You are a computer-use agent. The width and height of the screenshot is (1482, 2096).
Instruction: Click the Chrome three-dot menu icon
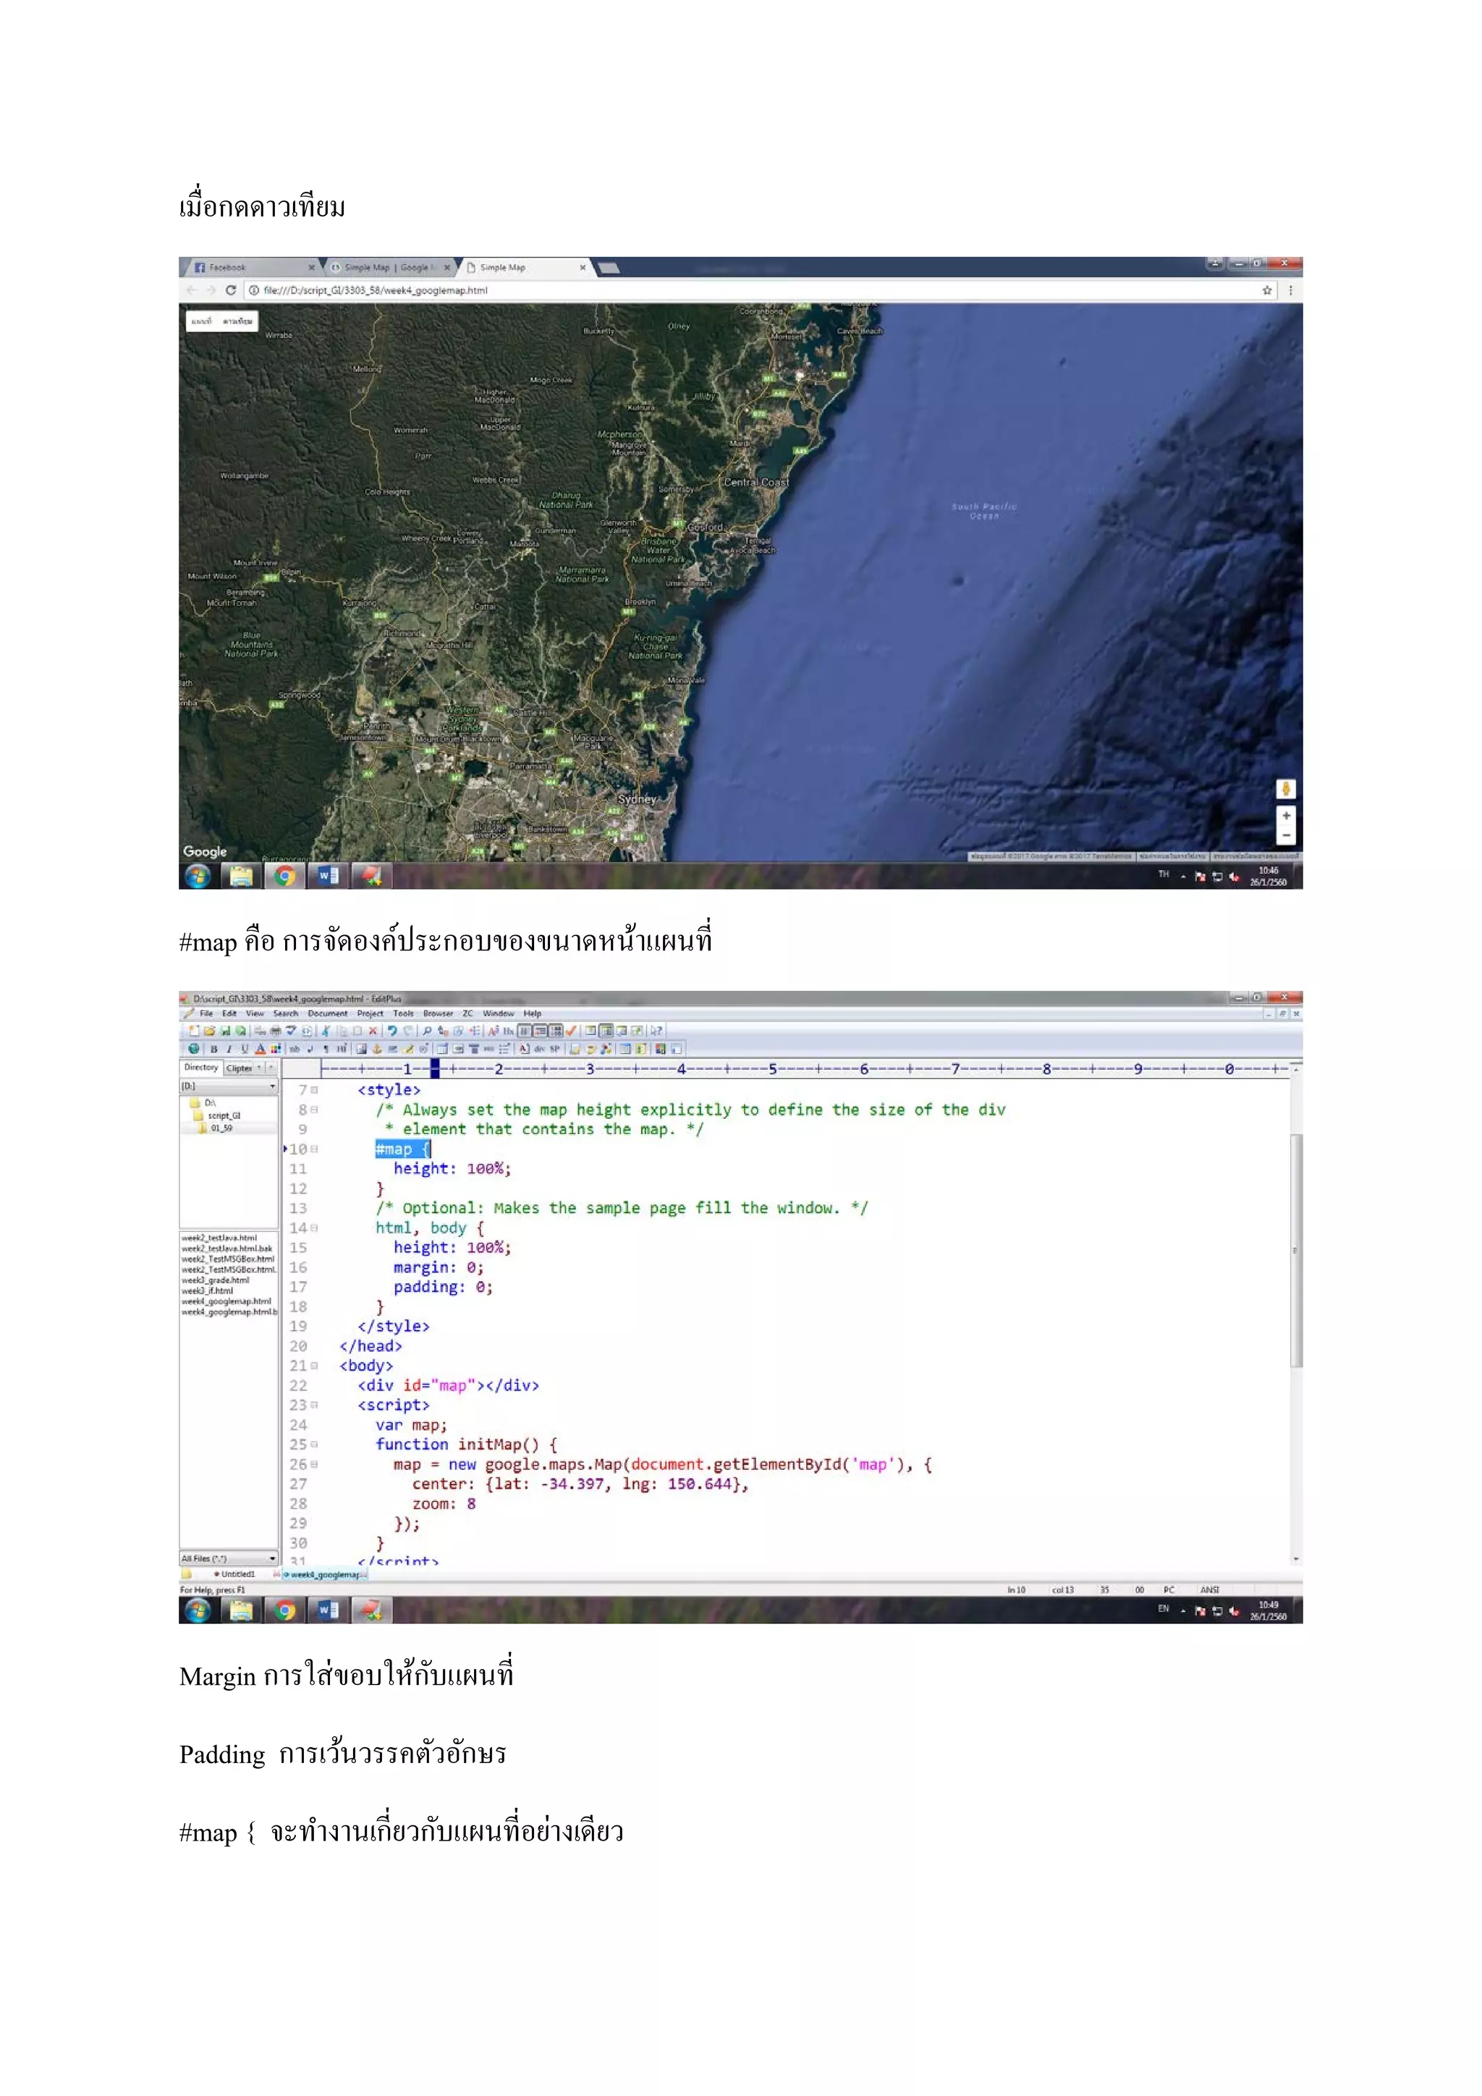(x=1290, y=290)
